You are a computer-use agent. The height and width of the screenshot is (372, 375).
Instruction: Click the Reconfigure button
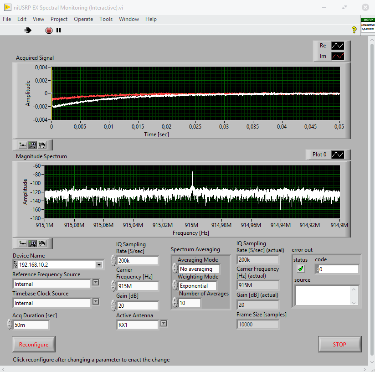(34, 344)
